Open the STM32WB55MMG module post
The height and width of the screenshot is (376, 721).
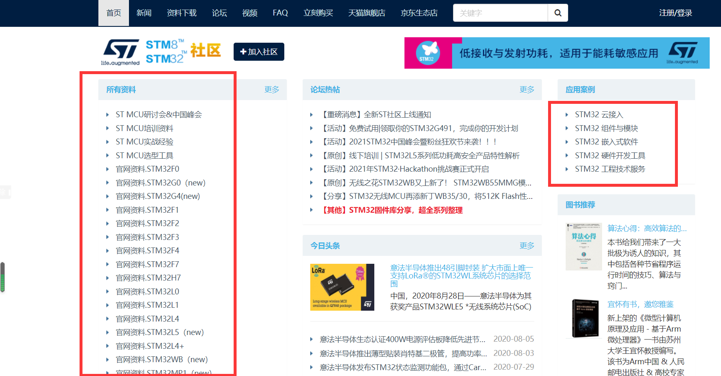point(426,183)
